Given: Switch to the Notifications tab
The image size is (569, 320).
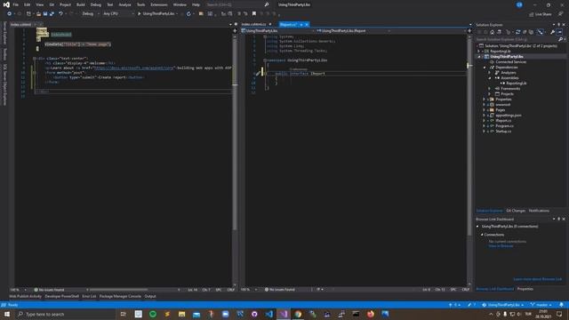Looking at the screenshot, I should click(539, 211).
